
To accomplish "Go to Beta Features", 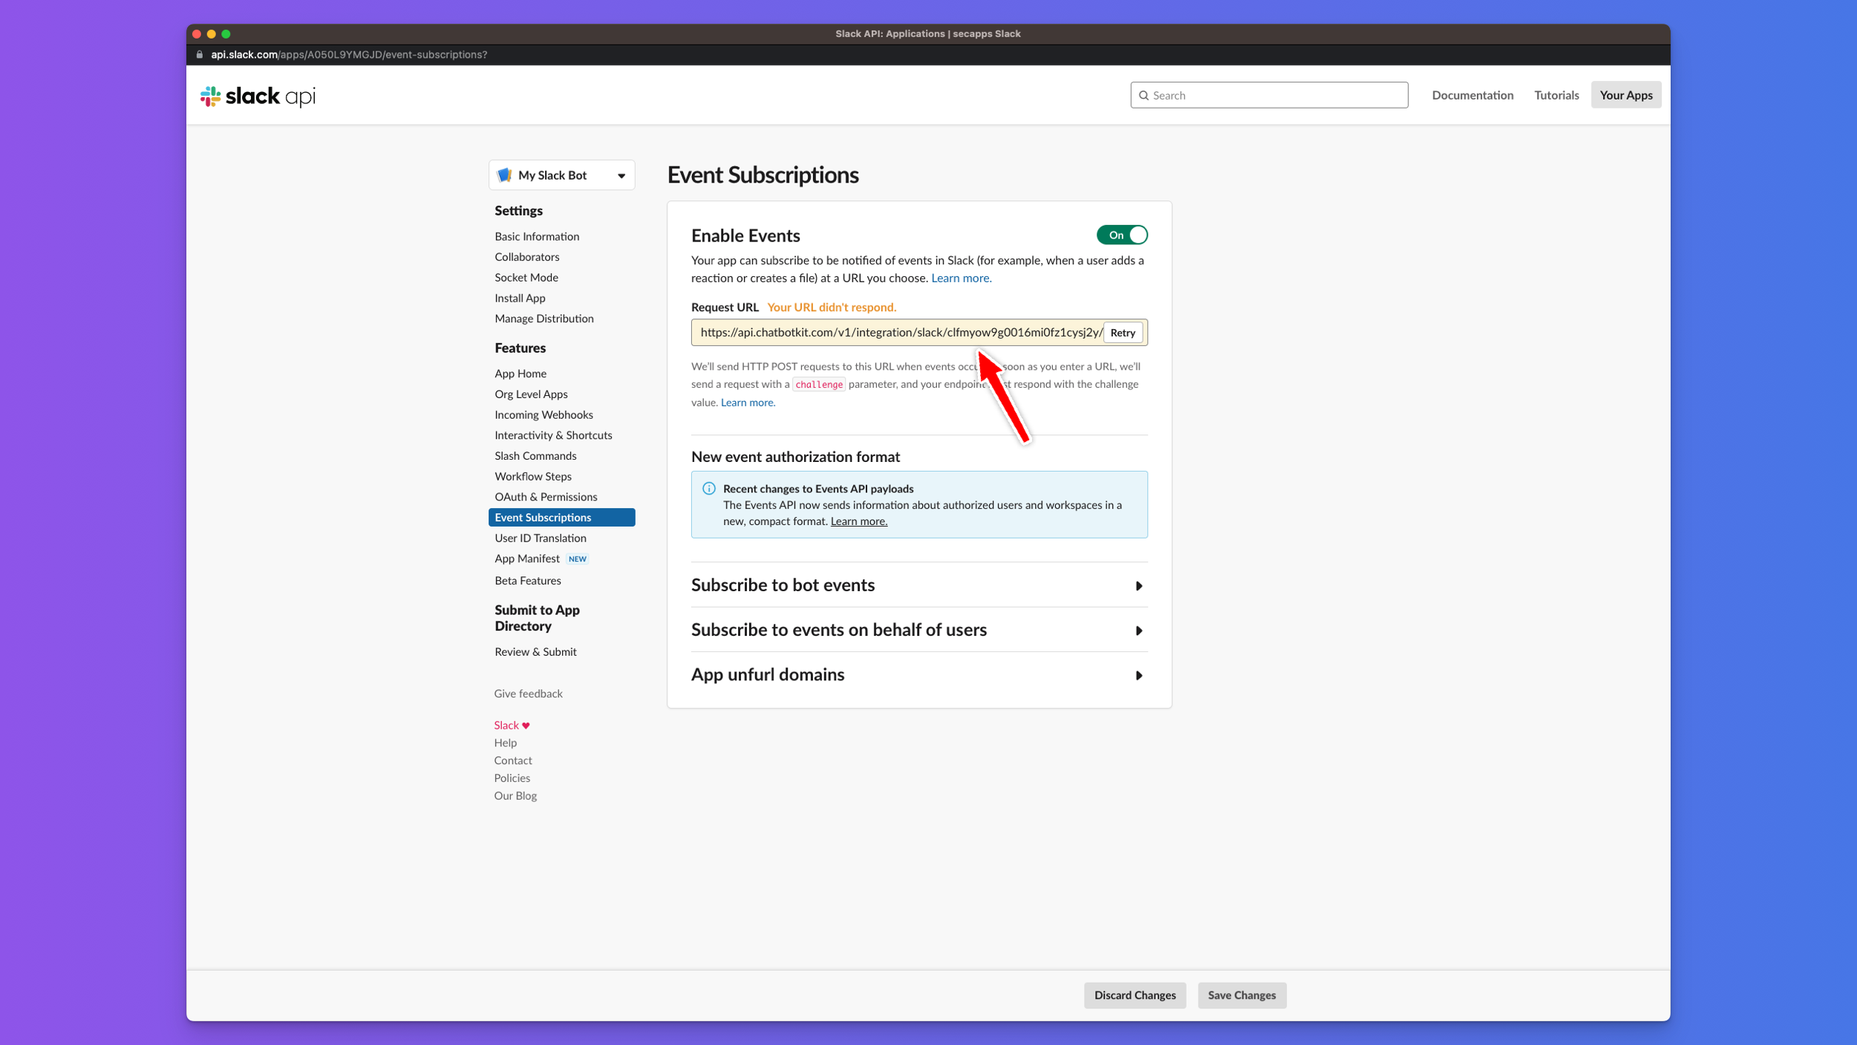I will click(528, 581).
